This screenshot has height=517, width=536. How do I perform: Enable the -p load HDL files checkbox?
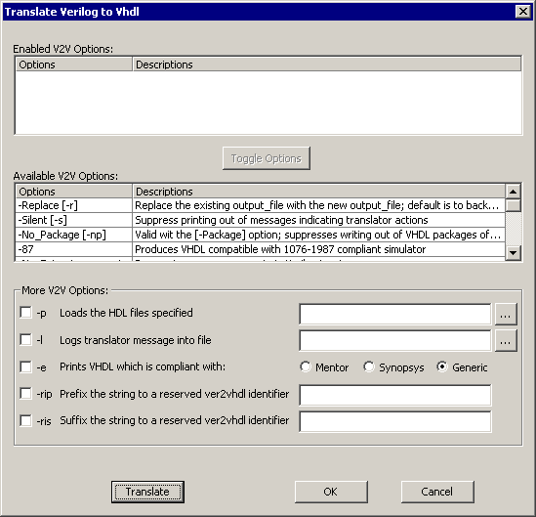pyautogui.click(x=26, y=313)
